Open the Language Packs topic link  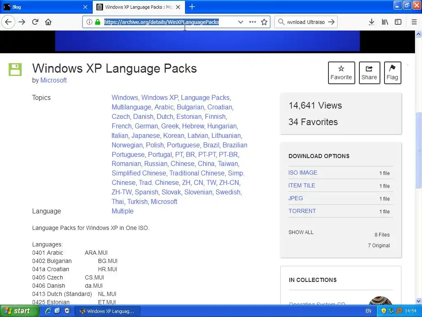tap(205, 97)
